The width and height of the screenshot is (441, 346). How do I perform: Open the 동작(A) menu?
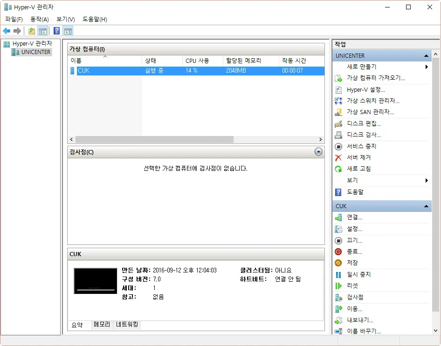tap(39, 19)
